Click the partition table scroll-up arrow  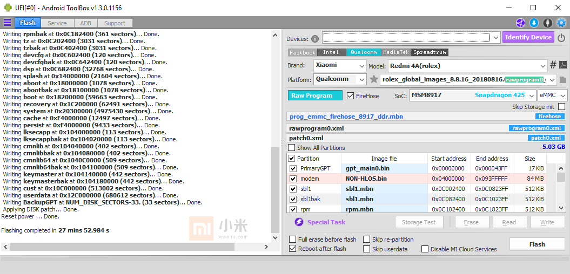pos(561,168)
